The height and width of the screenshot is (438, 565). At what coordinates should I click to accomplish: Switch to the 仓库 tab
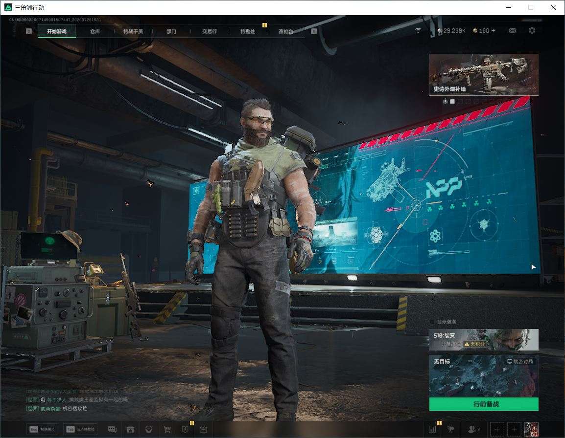95,31
